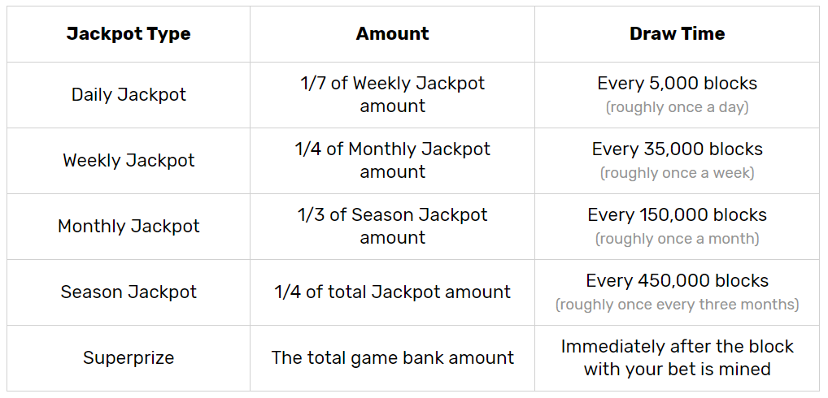Click the 1/7 of Weekly Jackpot amount cell
Viewport: 828px width, 398px height.
click(392, 95)
